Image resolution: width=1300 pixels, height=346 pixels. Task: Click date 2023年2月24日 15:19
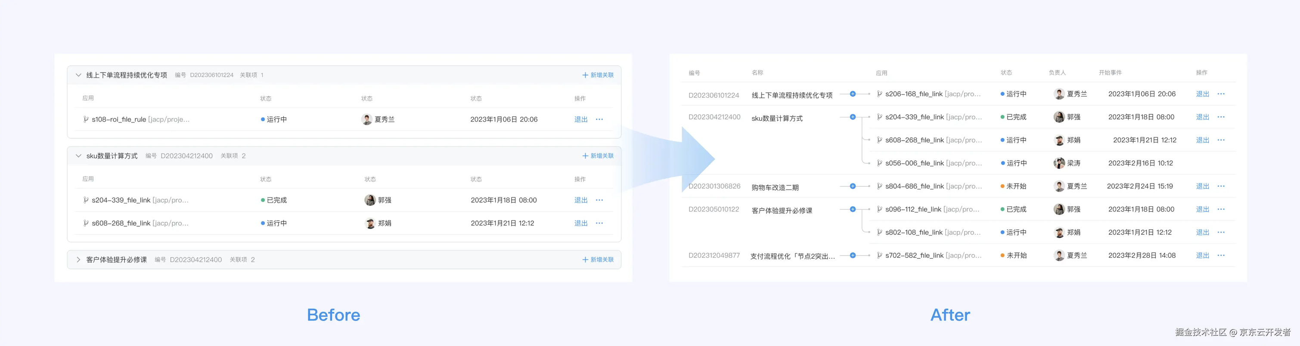(x=1140, y=186)
